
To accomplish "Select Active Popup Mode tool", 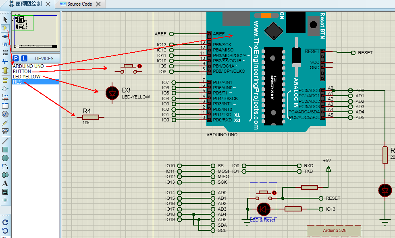I will (x=5, y=106).
